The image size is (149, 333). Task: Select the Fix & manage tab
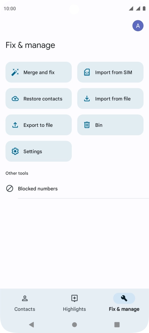pos(124,303)
